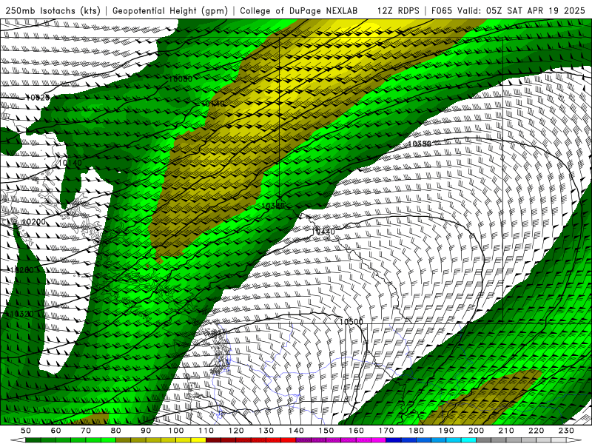Image resolution: width=592 pixels, height=444 pixels.
Task: Click the 50 value on color scale
Action: tap(26, 431)
